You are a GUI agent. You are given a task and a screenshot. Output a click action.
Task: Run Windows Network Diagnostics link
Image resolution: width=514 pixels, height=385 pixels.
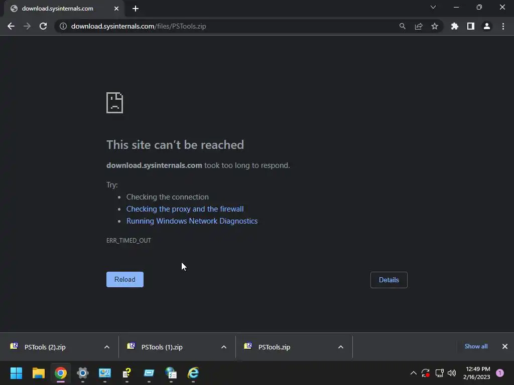pos(192,221)
